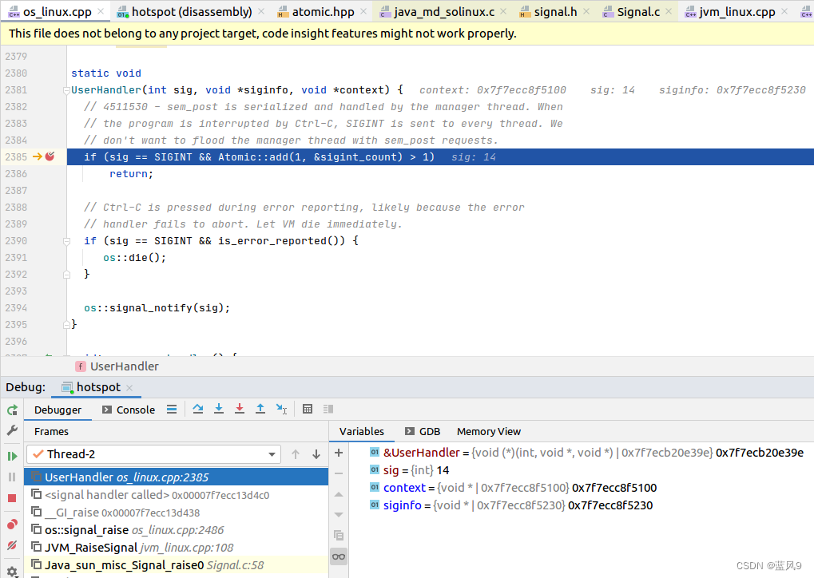This screenshot has width=814, height=578.
Task: Step into the function
Action: click(x=219, y=409)
